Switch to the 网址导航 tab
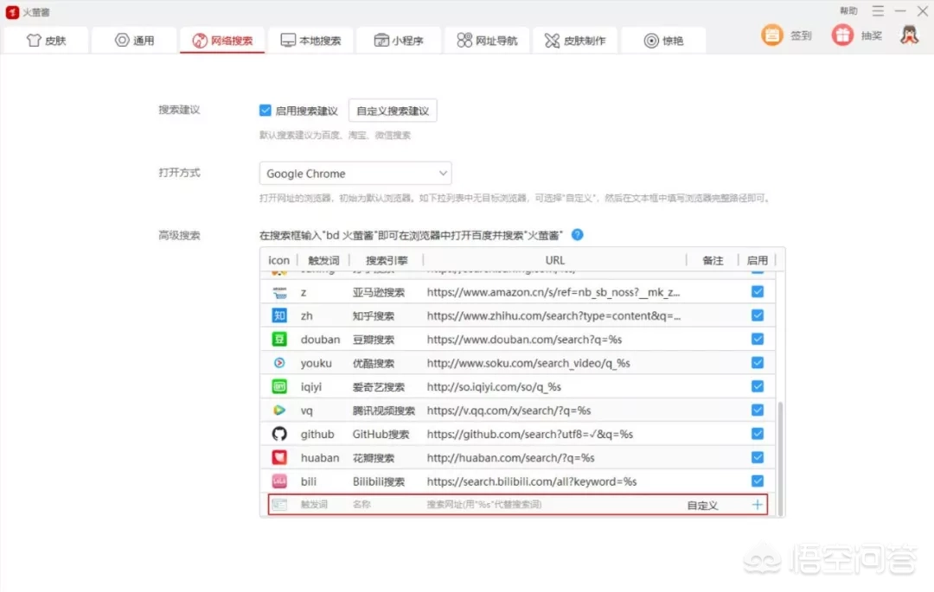This screenshot has width=934, height=592. 487,40
